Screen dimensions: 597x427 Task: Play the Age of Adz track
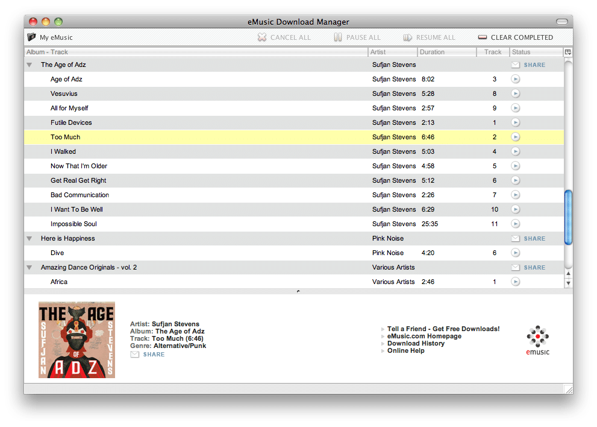516,79
